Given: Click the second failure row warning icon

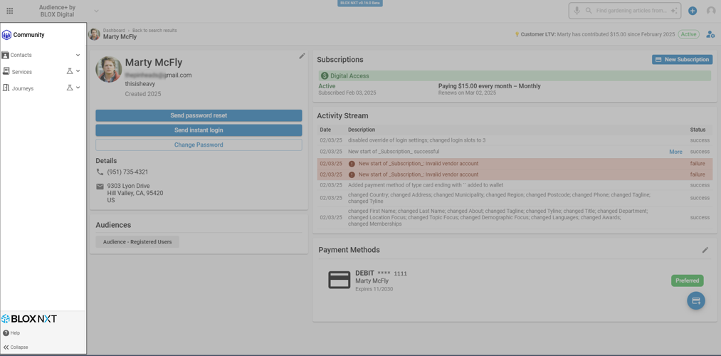Looking at the screenshot, I should (x=352, y=174).
